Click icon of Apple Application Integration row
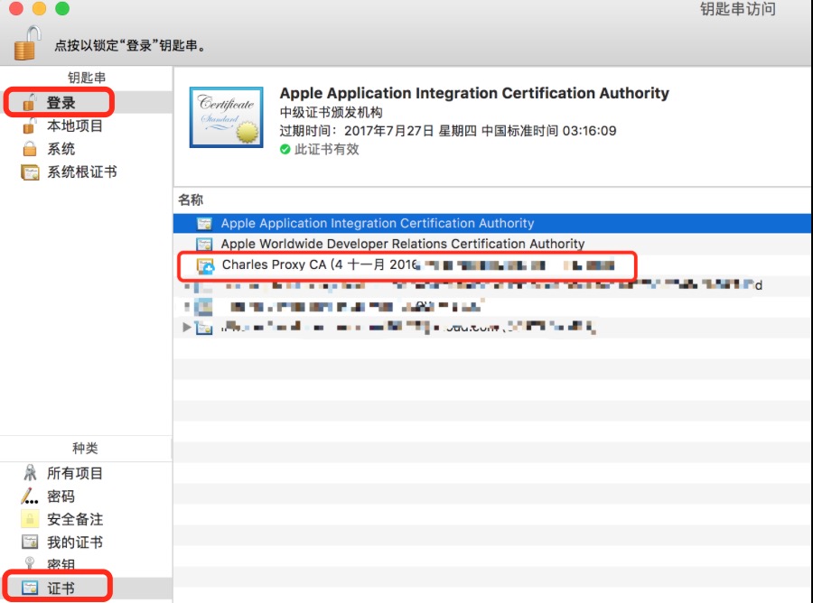 pyautogui.click(x=204, y=223)
